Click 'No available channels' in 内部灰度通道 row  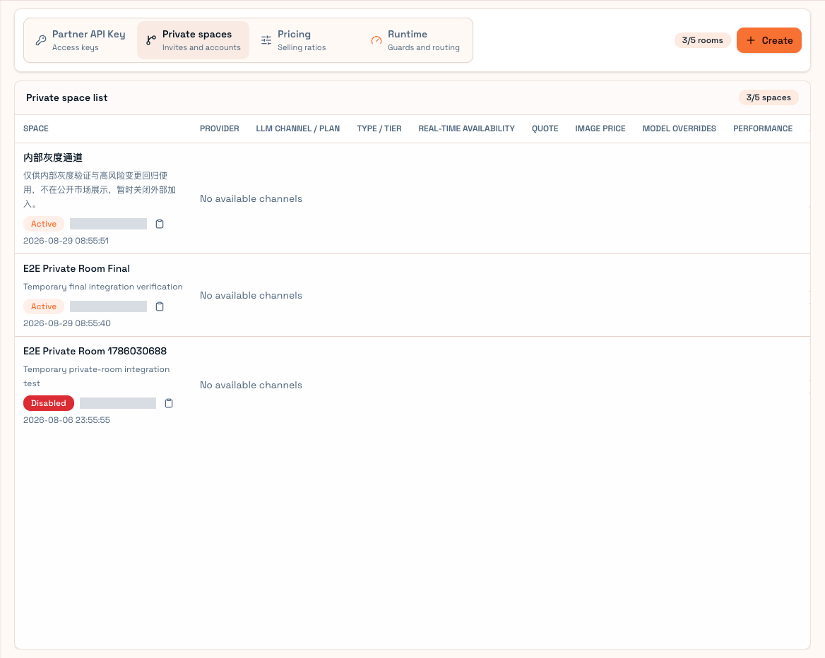(251, 199)
